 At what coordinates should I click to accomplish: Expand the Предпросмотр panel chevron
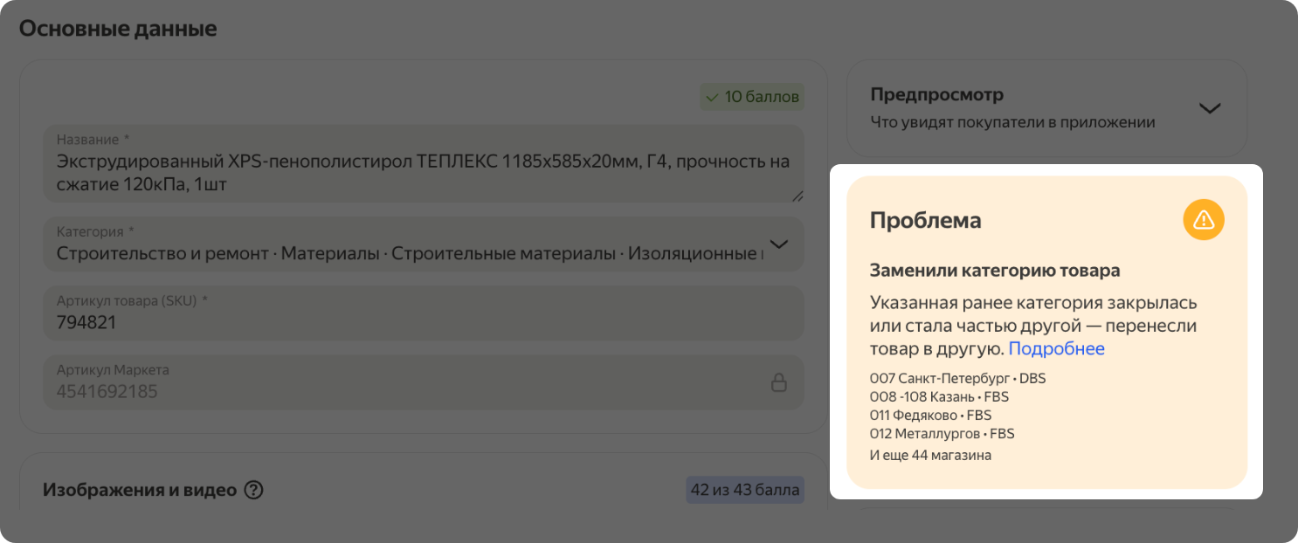1210,108
